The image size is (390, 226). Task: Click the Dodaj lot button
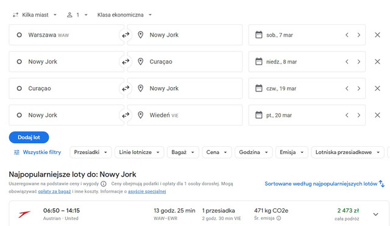click(x=29, y=137)
